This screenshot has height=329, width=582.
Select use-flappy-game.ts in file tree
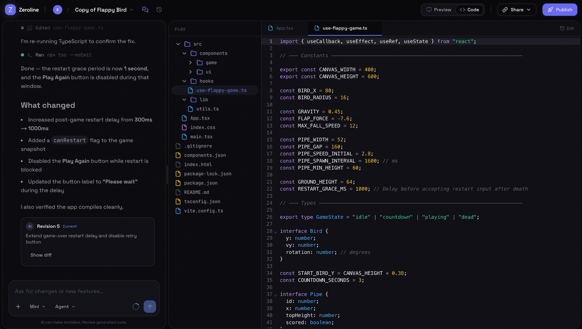click(215, 90)
